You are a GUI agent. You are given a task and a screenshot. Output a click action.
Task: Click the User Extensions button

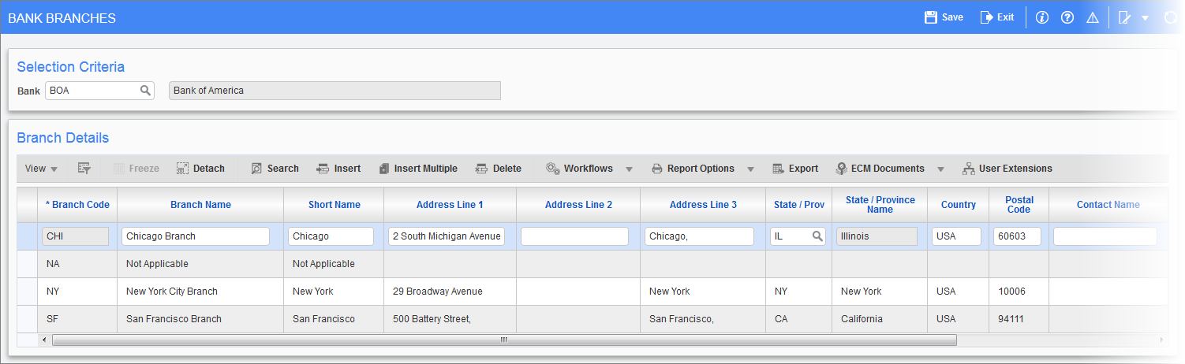(x=1007, y=169)
